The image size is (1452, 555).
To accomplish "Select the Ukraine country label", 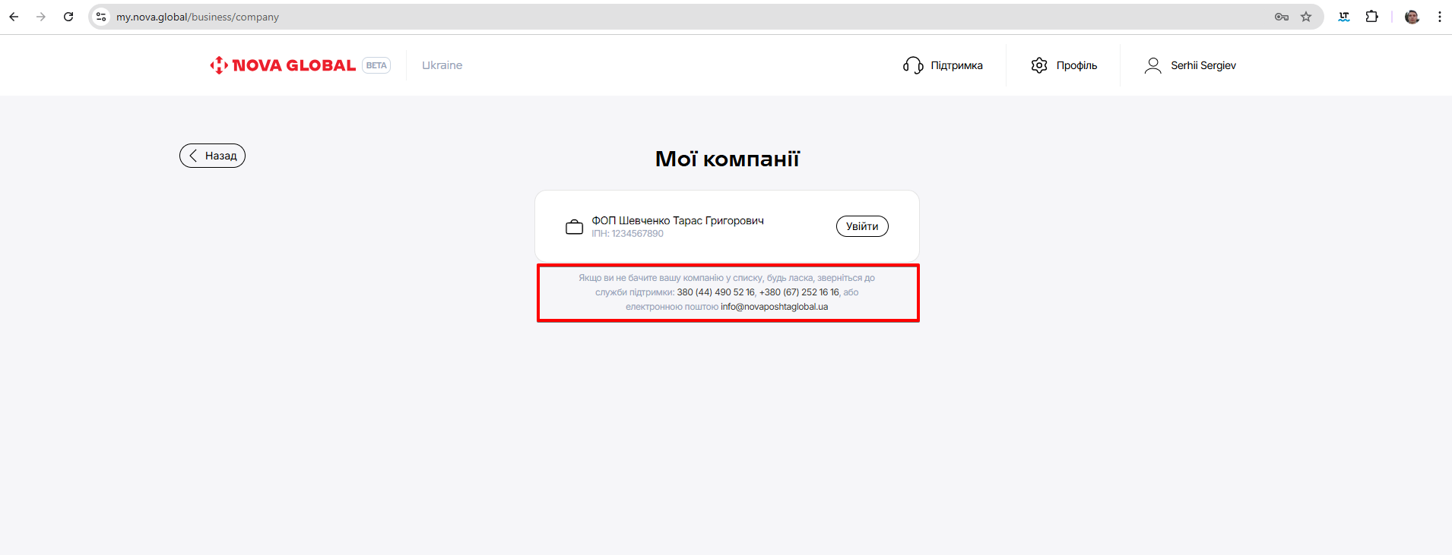I will click(442, 65).
